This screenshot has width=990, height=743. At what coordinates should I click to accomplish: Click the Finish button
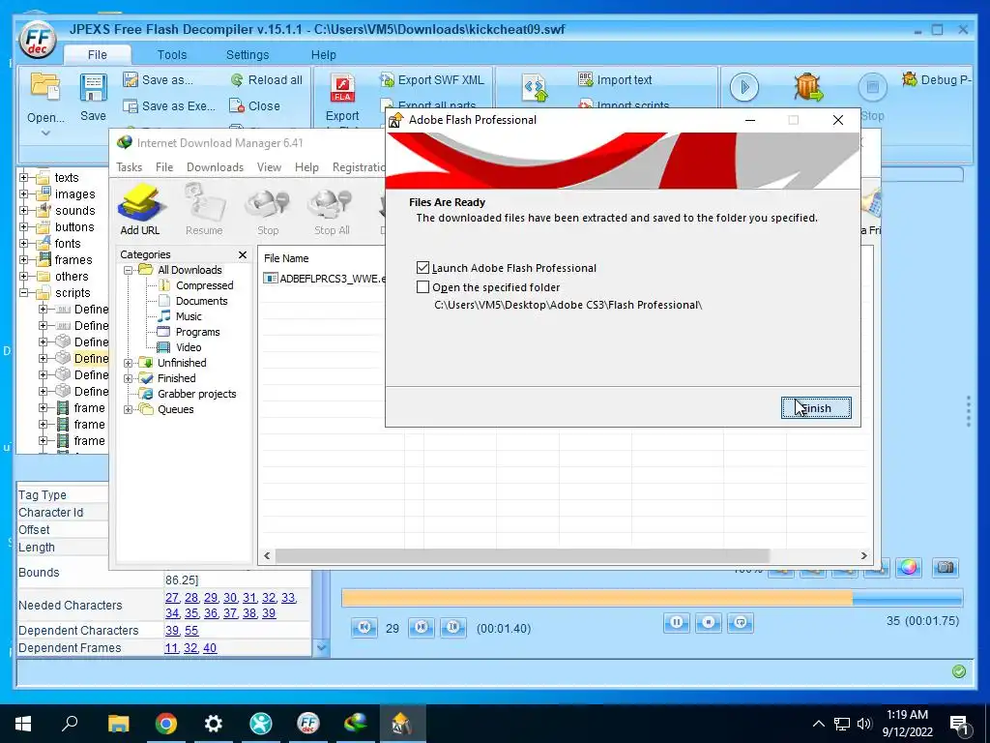[816, 408]
